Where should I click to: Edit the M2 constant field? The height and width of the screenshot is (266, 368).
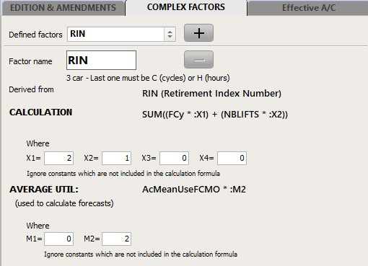point(116,239)
